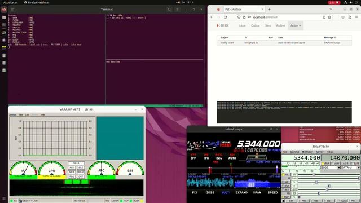Select vfoA in flrig

point(325,164)
